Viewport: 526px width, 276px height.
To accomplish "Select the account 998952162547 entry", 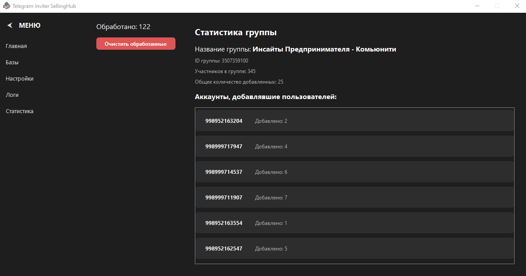I will [354, 249].
